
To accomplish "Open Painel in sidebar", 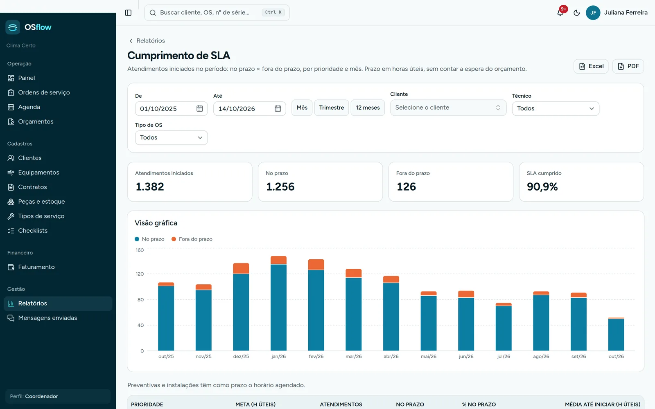I will tap(58, 78).
